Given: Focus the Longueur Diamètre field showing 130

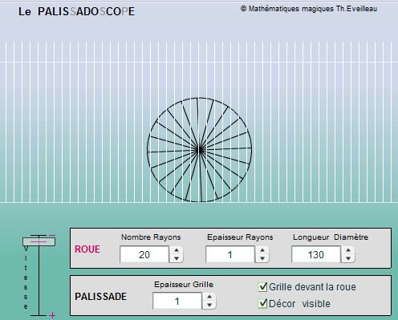Looking at the screenshot, I should pos(316,254).
